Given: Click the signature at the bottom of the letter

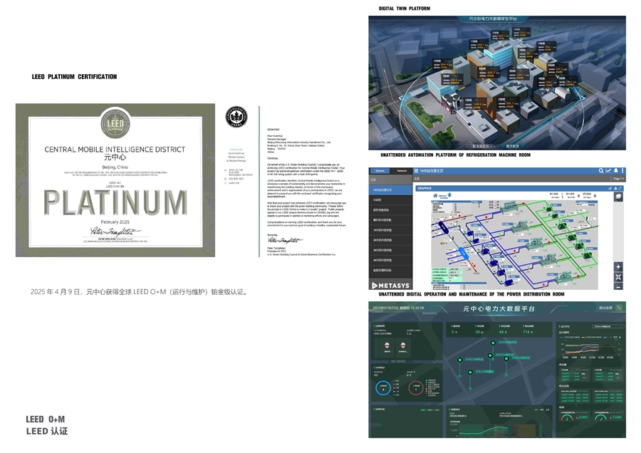Looking at the screenshot, I should pyautogui.click(x=286, y=241).
